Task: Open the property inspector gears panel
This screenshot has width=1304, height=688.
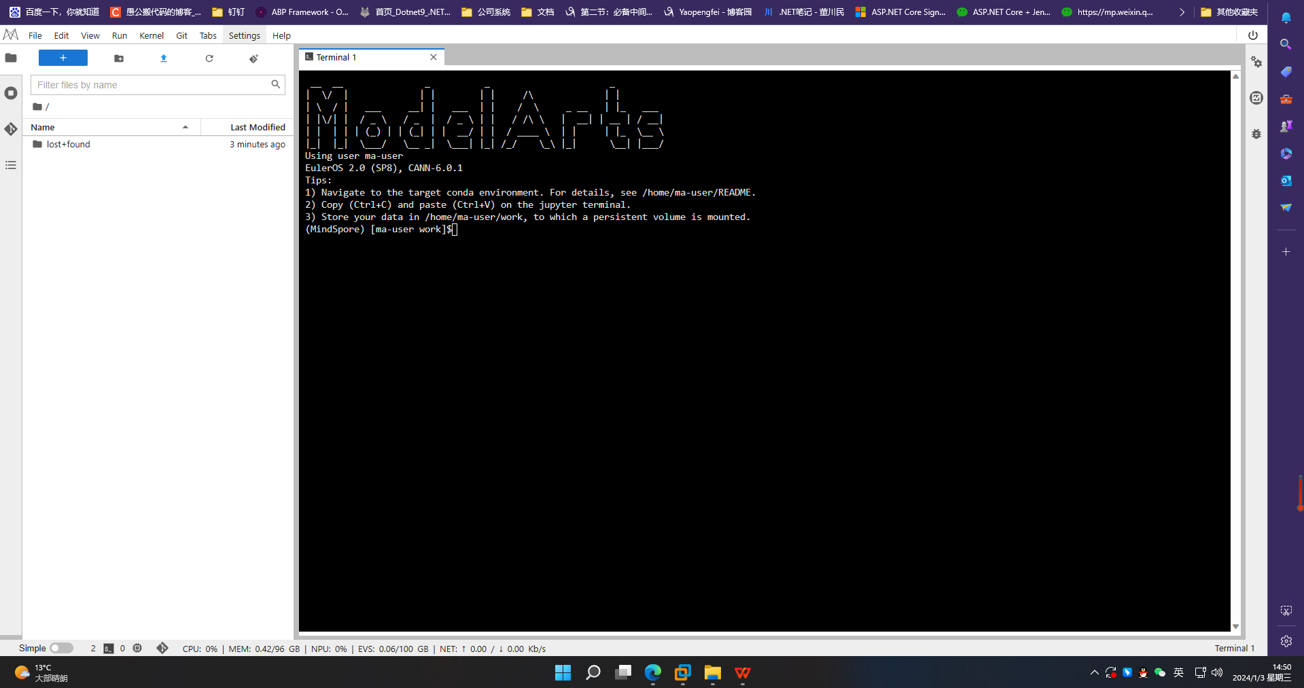Action: click(1256, 62)
